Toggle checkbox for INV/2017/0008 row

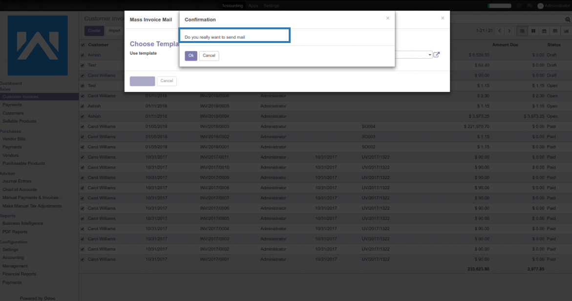(83, 188)
